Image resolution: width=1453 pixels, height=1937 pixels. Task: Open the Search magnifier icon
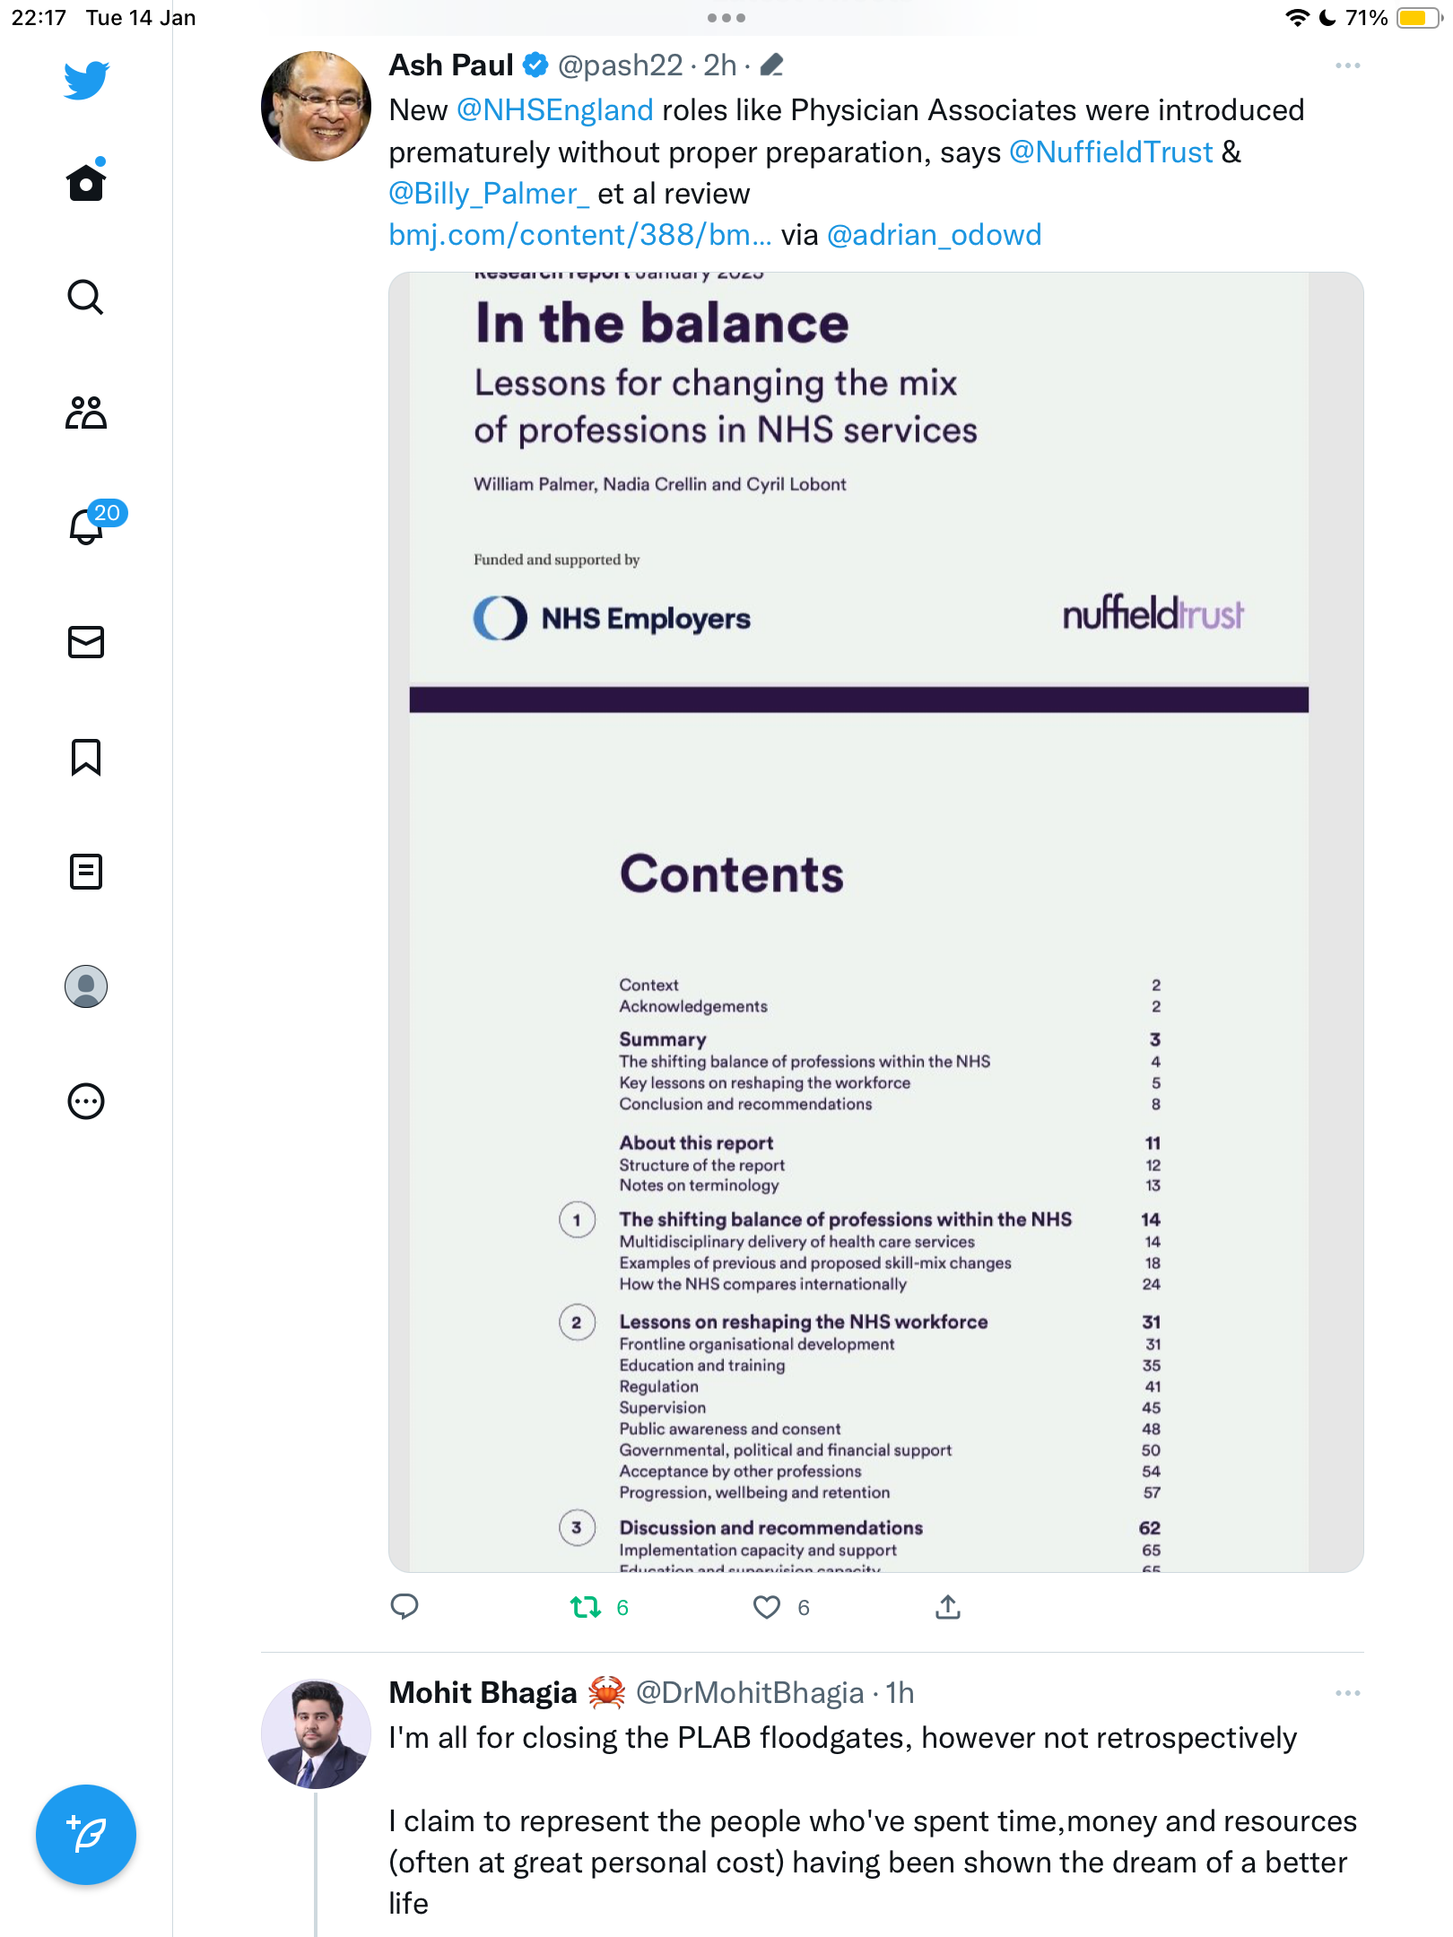pyautogui.click(x=86, y=298)
